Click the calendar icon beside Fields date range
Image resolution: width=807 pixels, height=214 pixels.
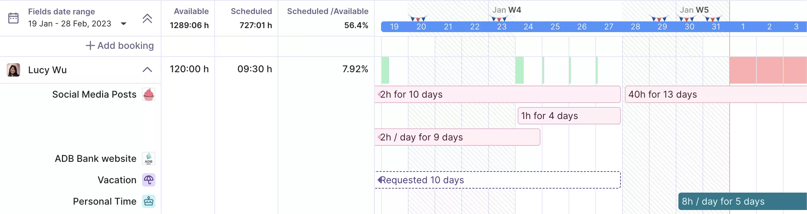point(13,18)
